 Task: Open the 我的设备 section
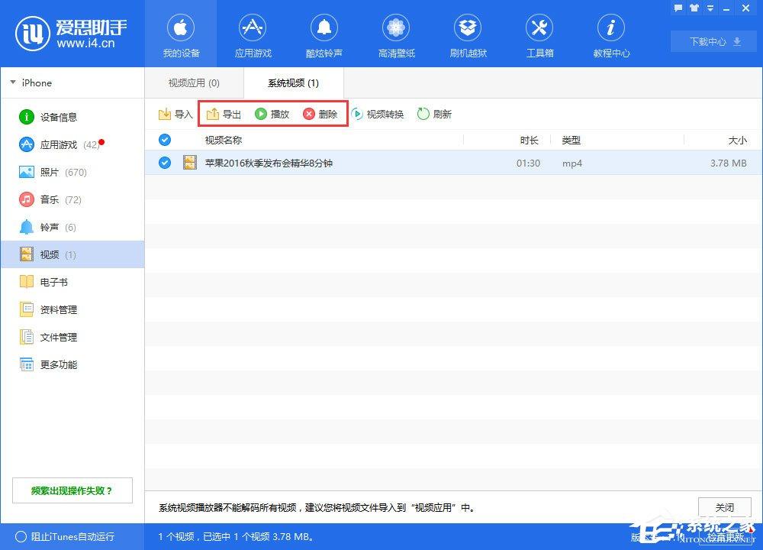[x=181, y=34]
